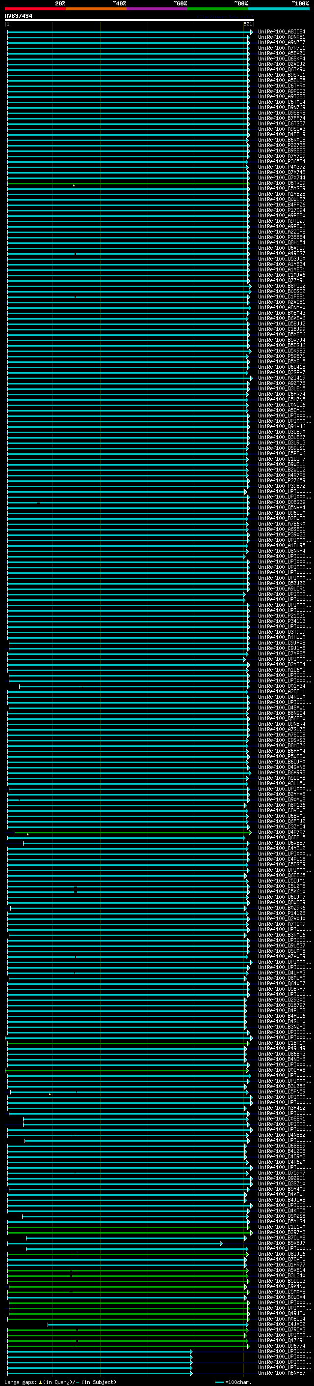
Task: Open hit UniRef100_P14126
Action: click(282, 914)
